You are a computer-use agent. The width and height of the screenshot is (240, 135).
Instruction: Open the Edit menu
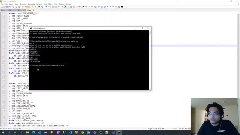pos(6,4)
